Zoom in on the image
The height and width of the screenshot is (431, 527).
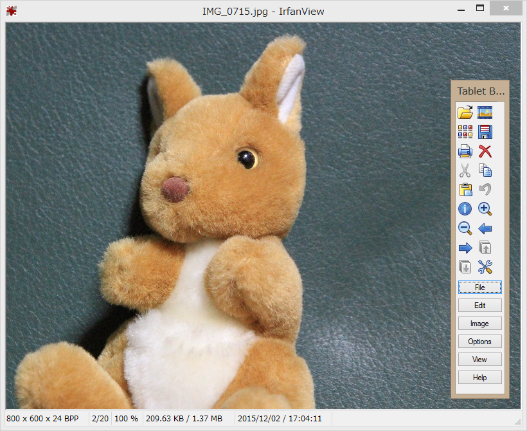pyautogui.click(x=485, y=208)
